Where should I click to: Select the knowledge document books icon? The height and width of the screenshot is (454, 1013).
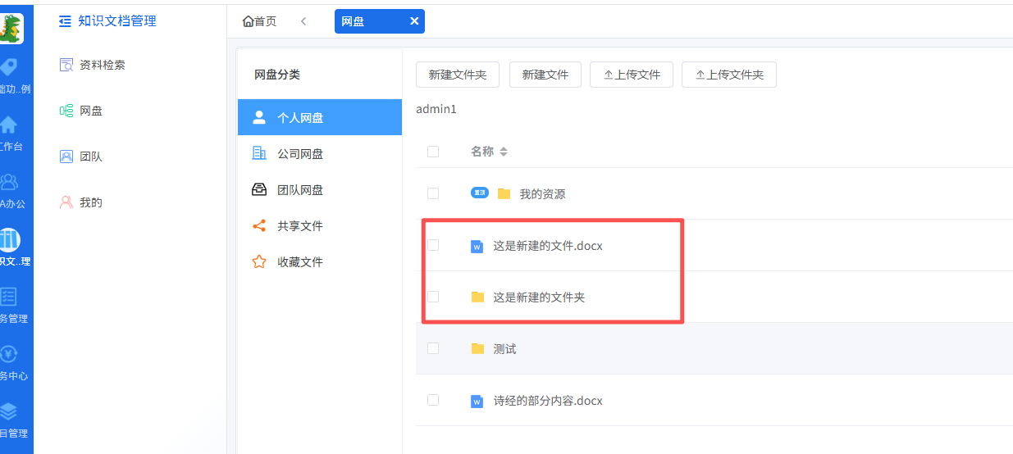click(9, 240)
